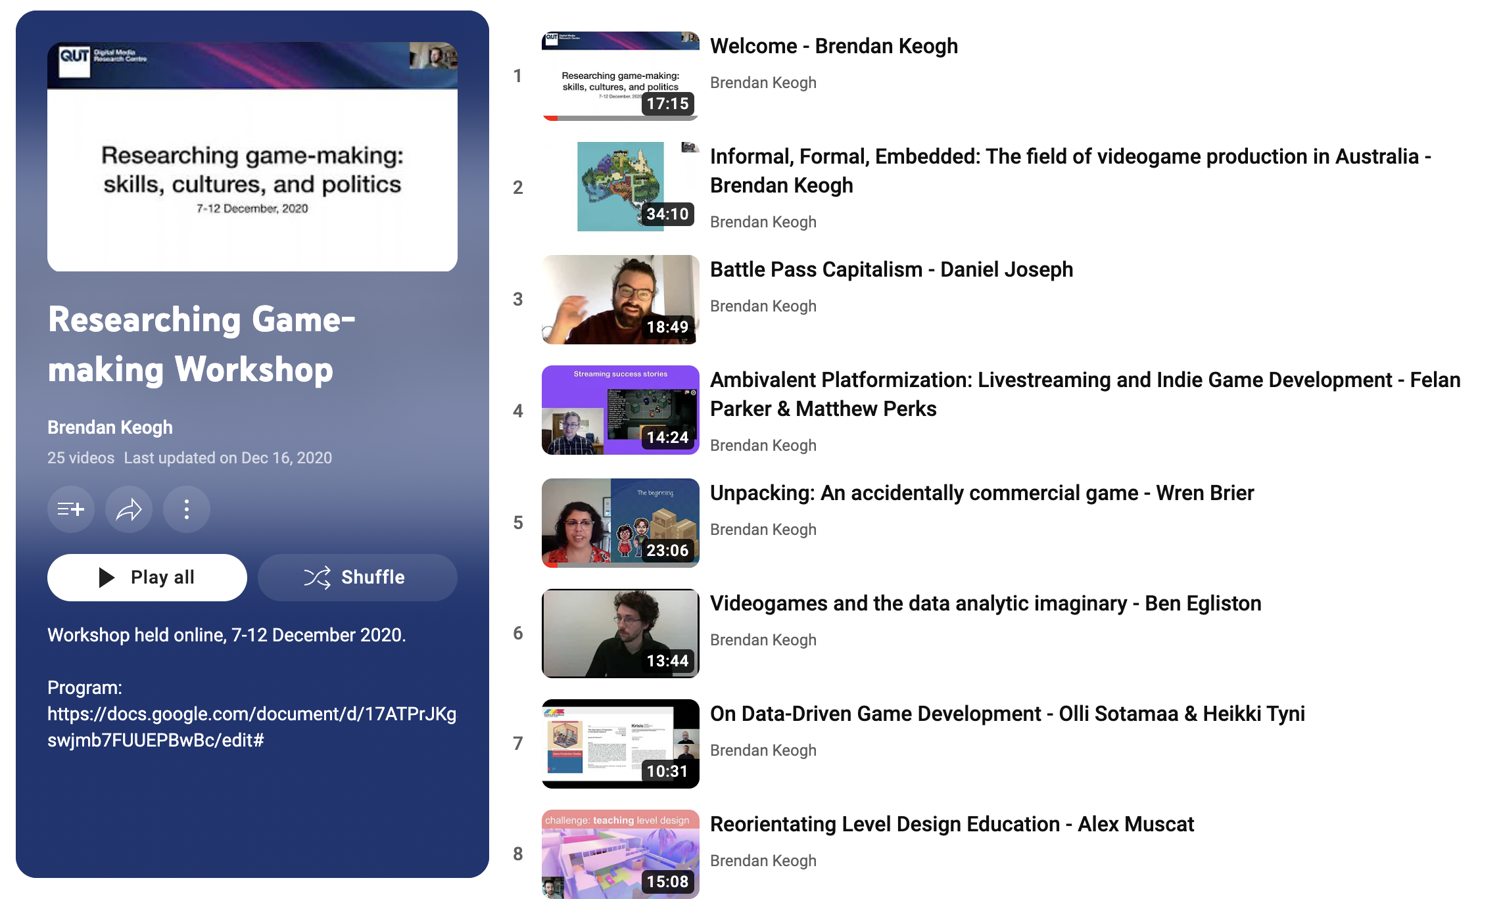This screenshot has height=899, width=1503.
Task: Click the channel name under 'Battle Pass Capitalism'
Action: 763,306
